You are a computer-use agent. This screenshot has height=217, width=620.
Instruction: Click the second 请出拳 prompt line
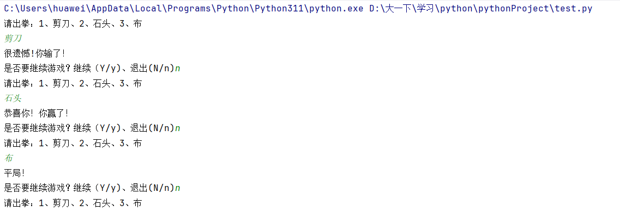73,83
